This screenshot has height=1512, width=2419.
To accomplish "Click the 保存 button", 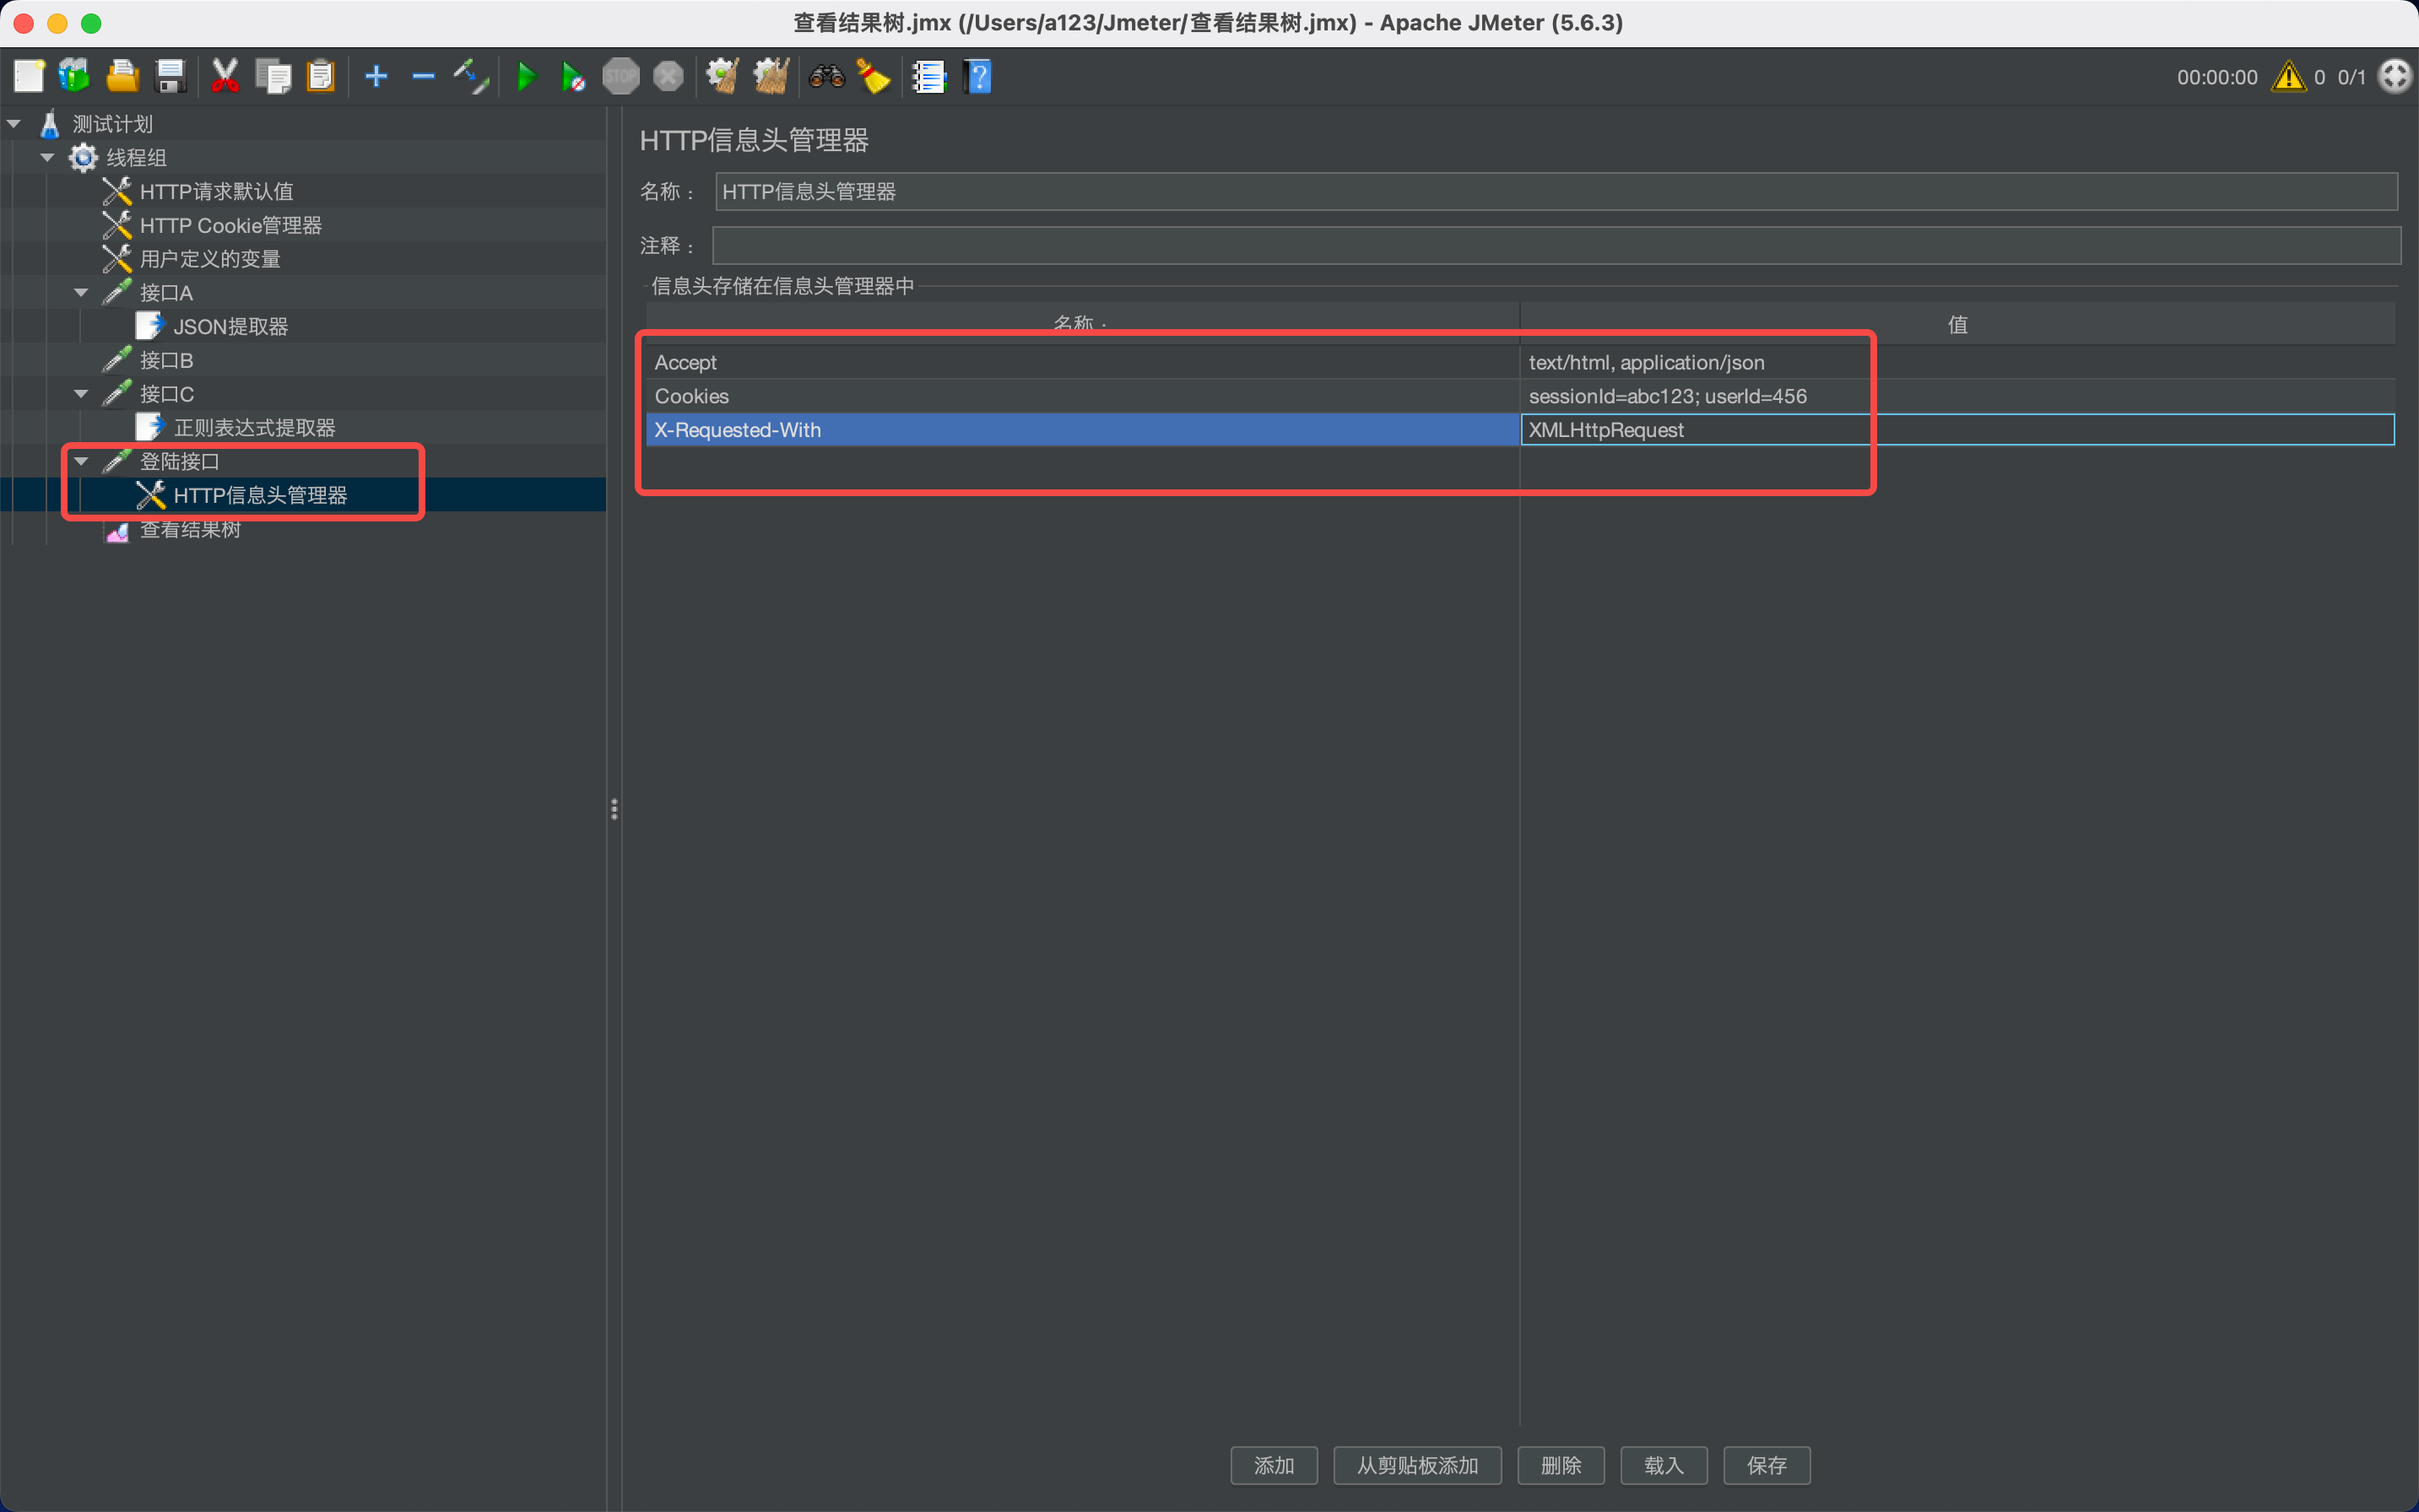I will 1767,1465.
